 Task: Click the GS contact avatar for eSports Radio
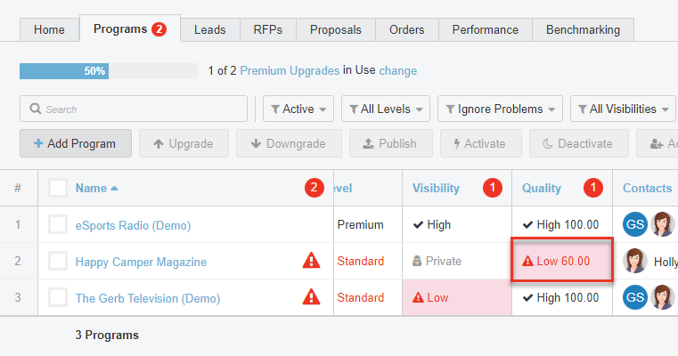coord(634,224)
